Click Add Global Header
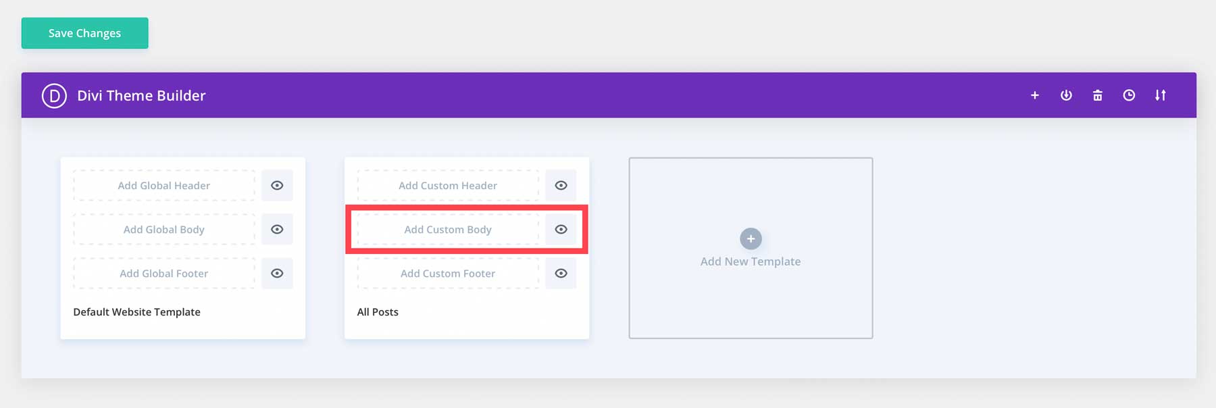The height and width of the screenshot is (408, 1216). click(x=164, y=186)
